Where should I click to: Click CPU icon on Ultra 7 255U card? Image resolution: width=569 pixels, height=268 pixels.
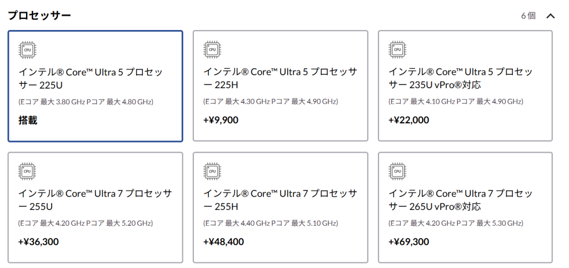(28, 171)
